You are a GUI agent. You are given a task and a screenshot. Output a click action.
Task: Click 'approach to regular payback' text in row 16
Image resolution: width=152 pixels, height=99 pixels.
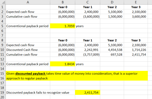pos(27,78)
